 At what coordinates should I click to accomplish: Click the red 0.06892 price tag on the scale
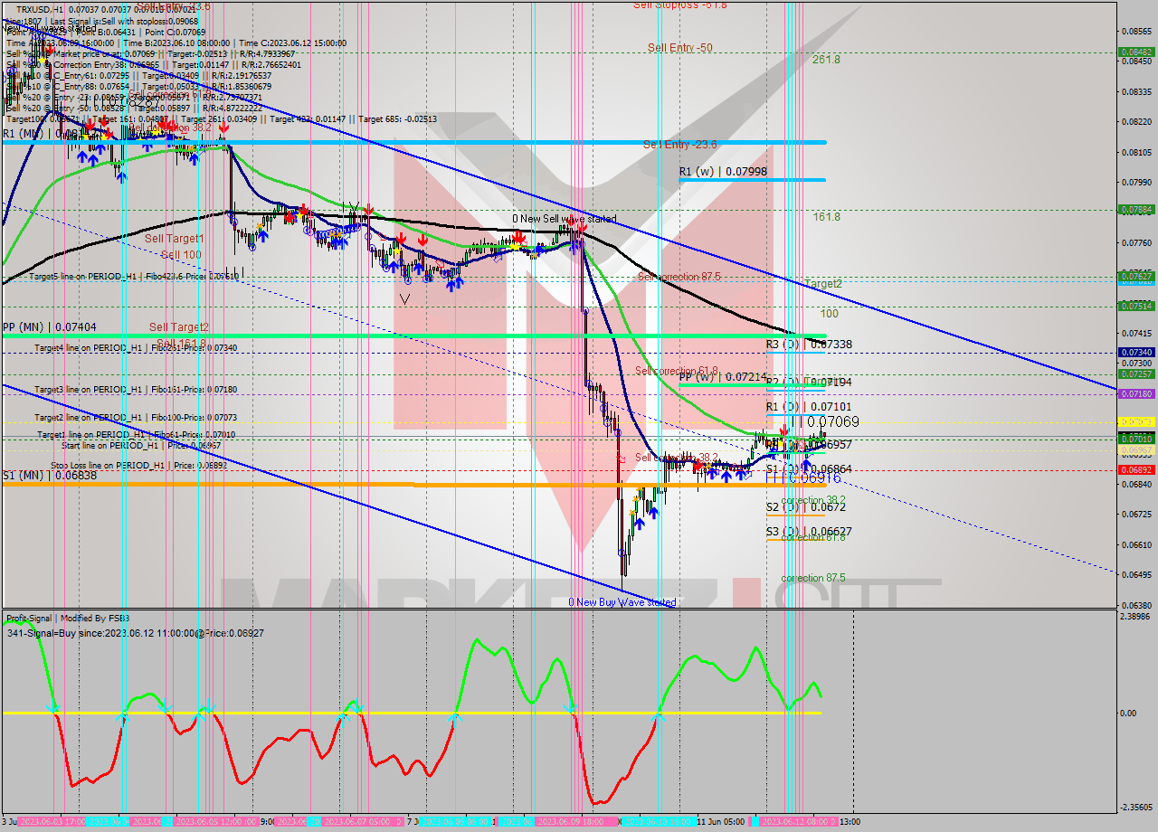1136,470
